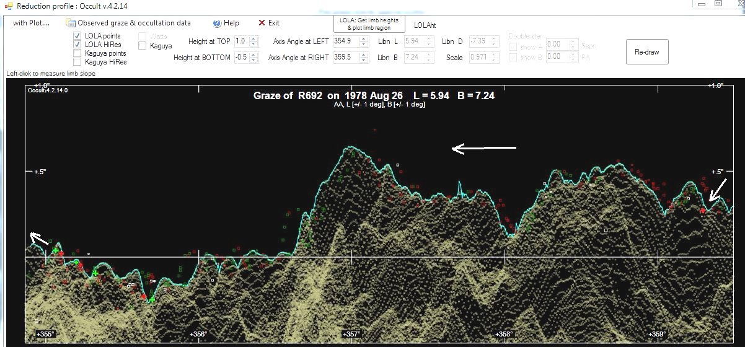Click the white arrow above the profile peak
Screen dimensions: 745x347
click(483, 148)
